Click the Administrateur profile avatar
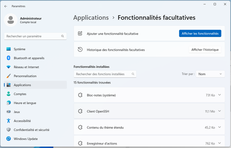Viewport: 231px width, 148px height. pyautogui.click(x=11, y=20)
